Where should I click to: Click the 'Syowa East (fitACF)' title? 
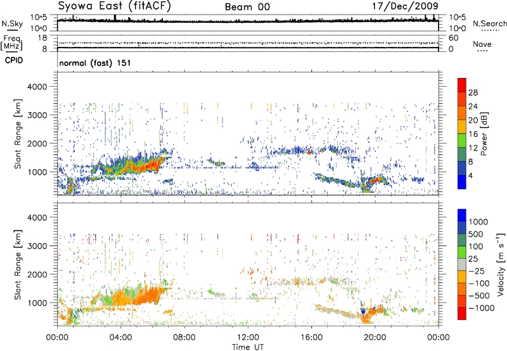tap(114, 6)
